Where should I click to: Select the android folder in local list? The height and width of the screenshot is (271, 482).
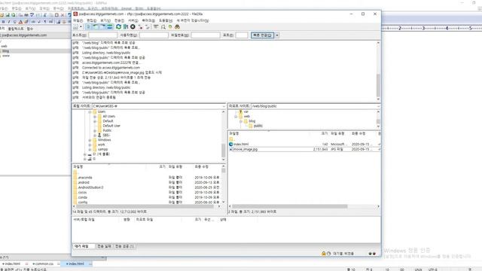[x=84, y=182]
